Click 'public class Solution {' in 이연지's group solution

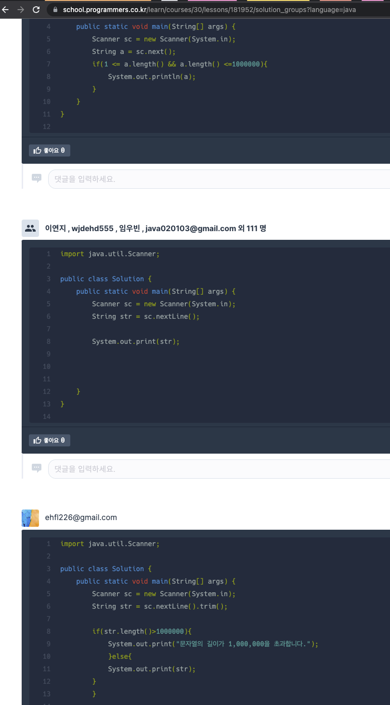(106, 279)
